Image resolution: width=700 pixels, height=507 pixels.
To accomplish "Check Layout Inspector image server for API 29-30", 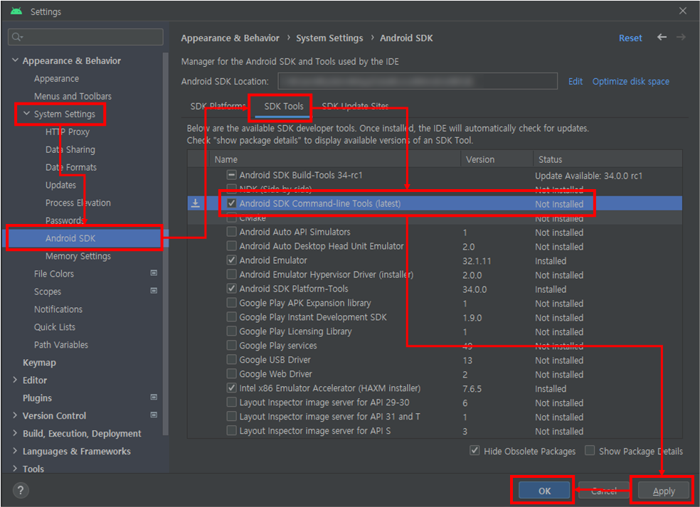I will (x=232, y=402).
